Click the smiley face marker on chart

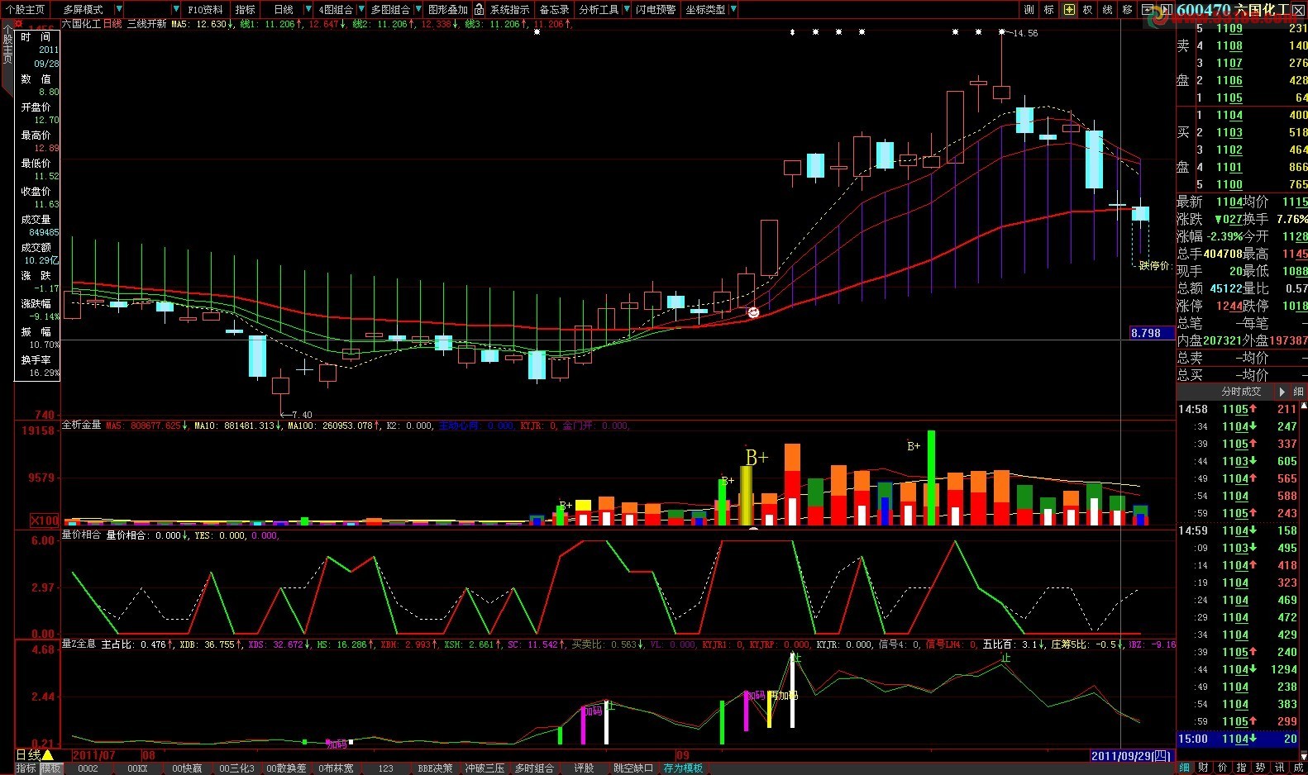753,312
